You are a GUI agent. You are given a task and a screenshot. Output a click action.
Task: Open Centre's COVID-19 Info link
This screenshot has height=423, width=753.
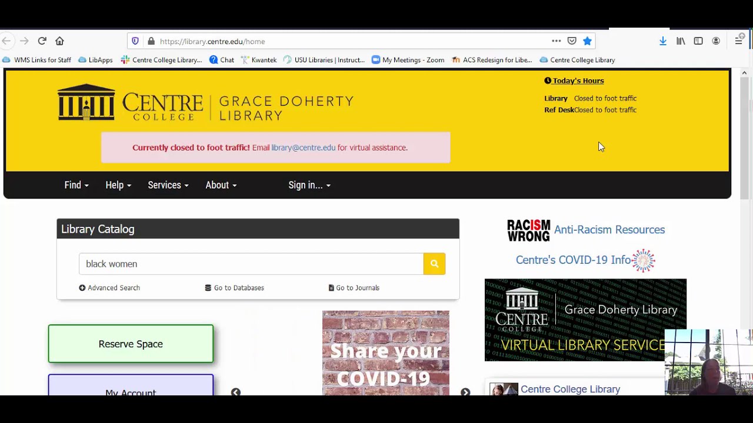point(573,260)
